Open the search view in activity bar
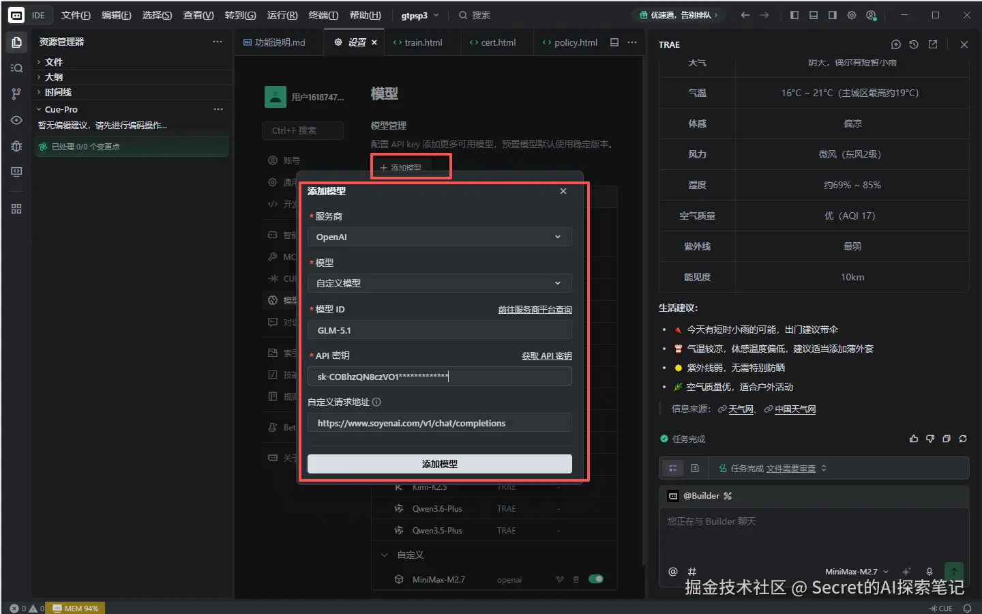The width and height of the screenshot is (982, 614). tap(16, 68)
